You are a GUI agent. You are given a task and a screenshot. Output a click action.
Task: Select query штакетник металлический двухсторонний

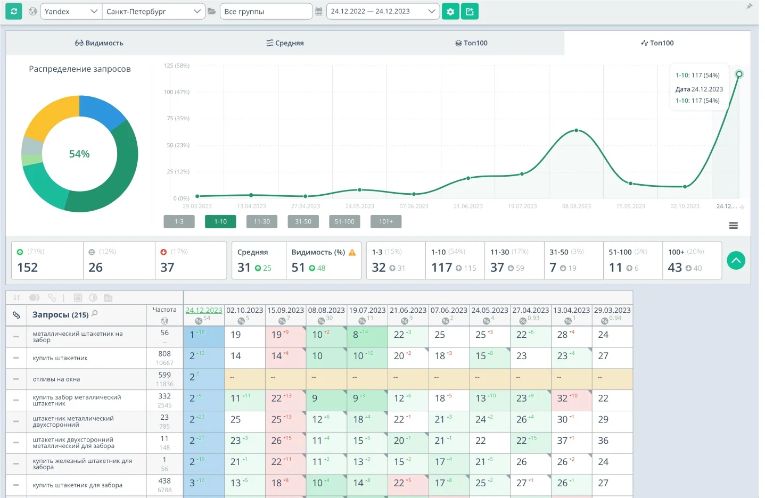tap(73, 421)
